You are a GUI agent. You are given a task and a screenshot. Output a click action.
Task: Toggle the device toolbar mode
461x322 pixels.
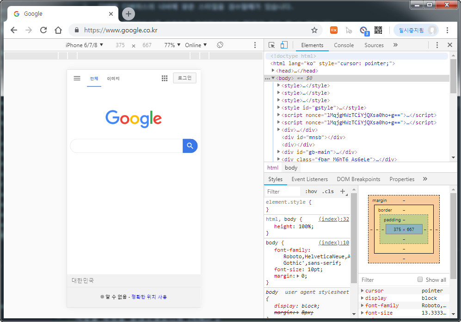click(284, 45)
